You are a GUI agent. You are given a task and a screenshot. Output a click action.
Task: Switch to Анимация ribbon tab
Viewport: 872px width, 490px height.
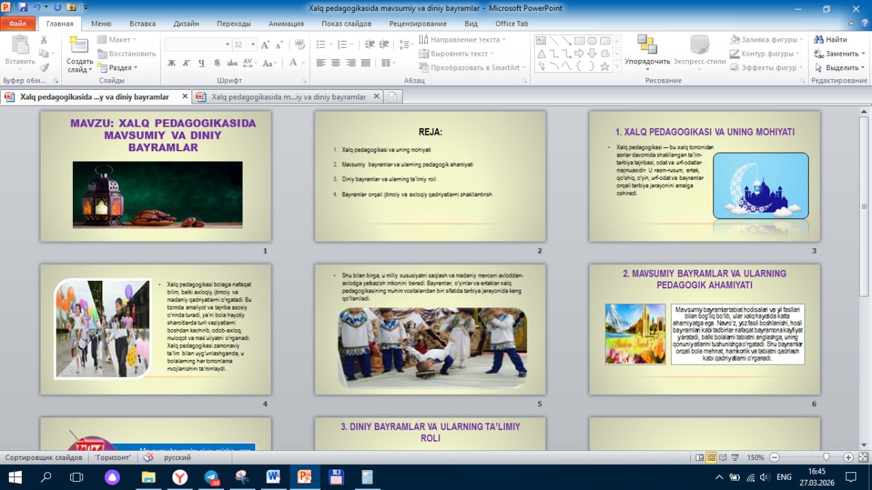pos(286,23)
